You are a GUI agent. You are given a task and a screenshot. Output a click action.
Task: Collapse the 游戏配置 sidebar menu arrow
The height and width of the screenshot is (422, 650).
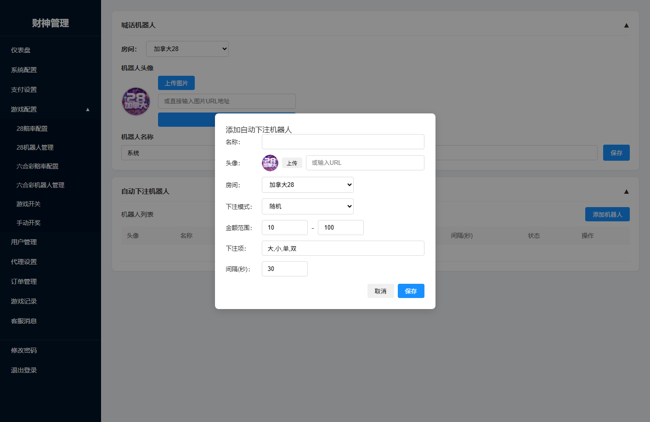coord(88,109)
